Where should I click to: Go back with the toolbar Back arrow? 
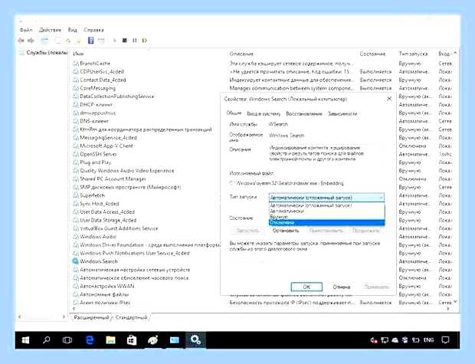click(x=21, y=41)
